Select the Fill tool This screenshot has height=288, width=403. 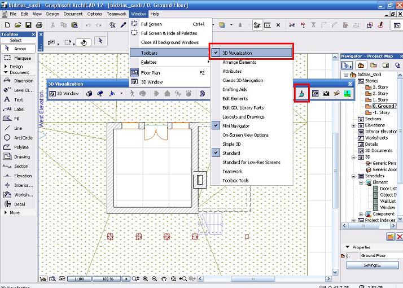[18, 119]
